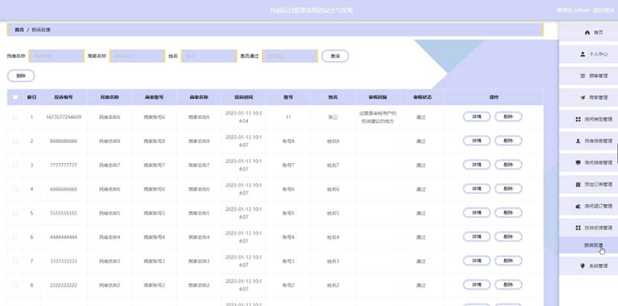Viewport: 618px width, 306px height.
Task: Tick checkbox for row 5 (5555555555)
Action: pyautogui.click(x=16, y=214)
